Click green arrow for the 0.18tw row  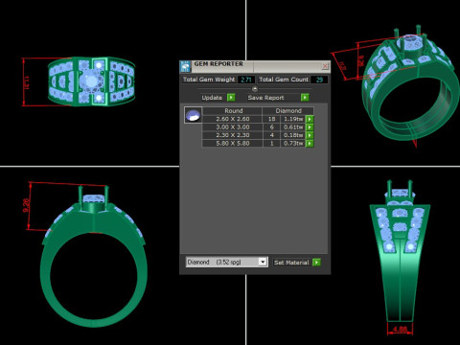[x=310, y=135]
